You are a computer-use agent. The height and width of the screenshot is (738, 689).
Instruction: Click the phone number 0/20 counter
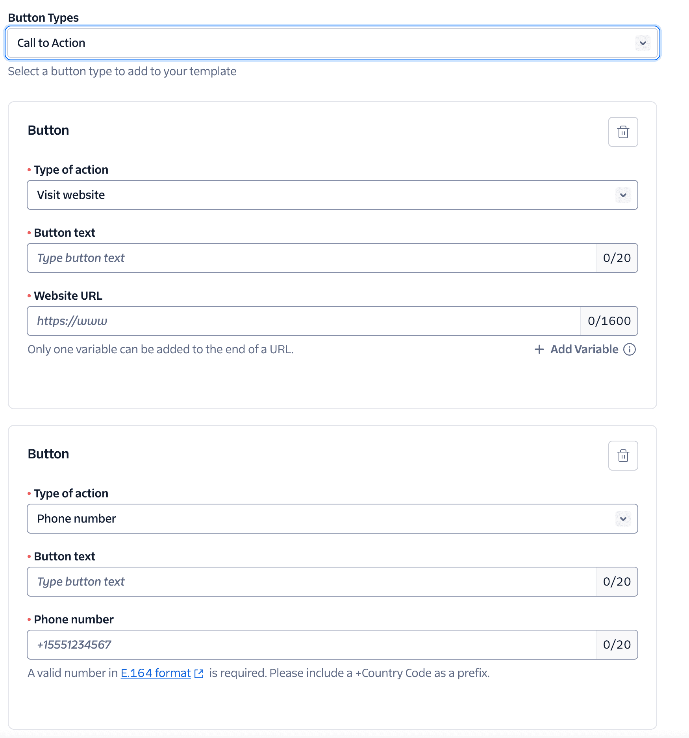pos(617,645)
